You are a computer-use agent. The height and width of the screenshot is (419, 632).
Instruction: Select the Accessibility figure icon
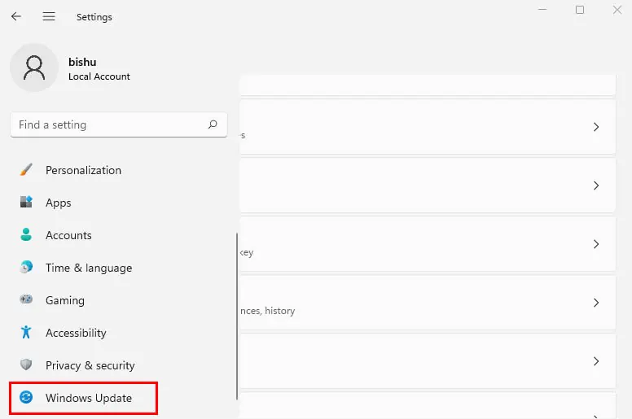click(x=27, y=333)
